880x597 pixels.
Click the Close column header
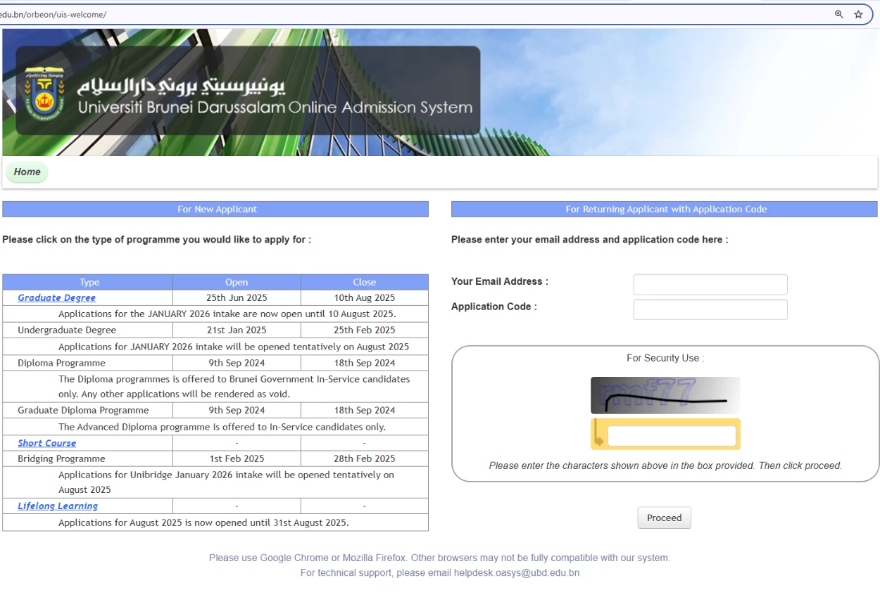(365, 282)
